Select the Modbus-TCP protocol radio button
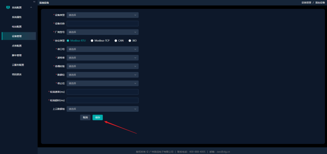The width and height of the screenshot is (327, 154). [92, 41]
